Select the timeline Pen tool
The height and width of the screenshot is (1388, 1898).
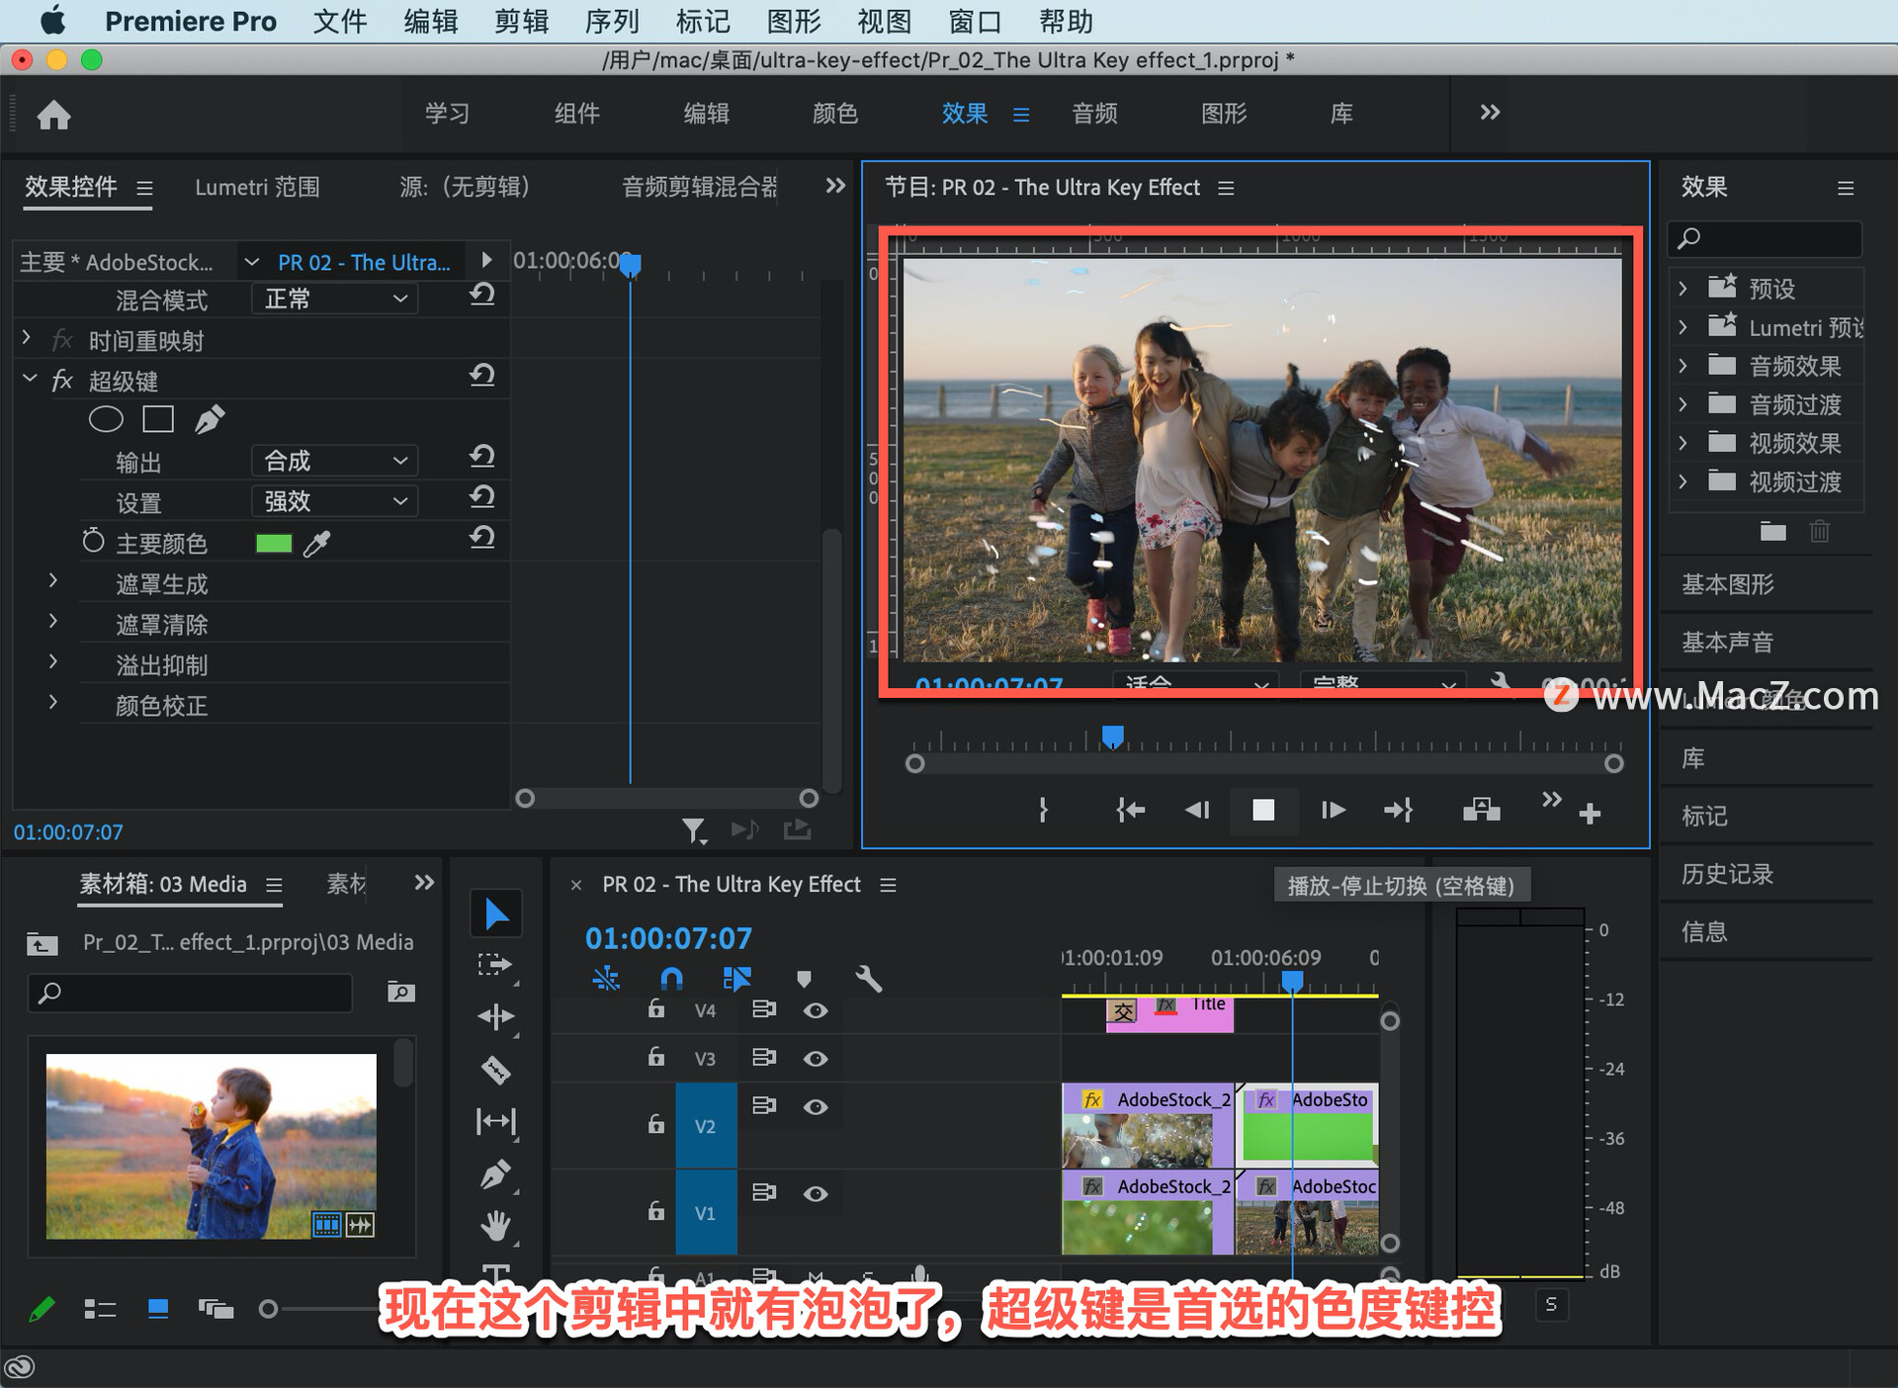tap(495, 1174)
